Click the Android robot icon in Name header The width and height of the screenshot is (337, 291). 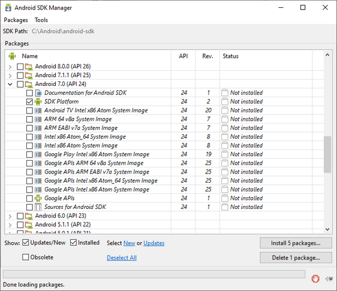pos(12,56)
